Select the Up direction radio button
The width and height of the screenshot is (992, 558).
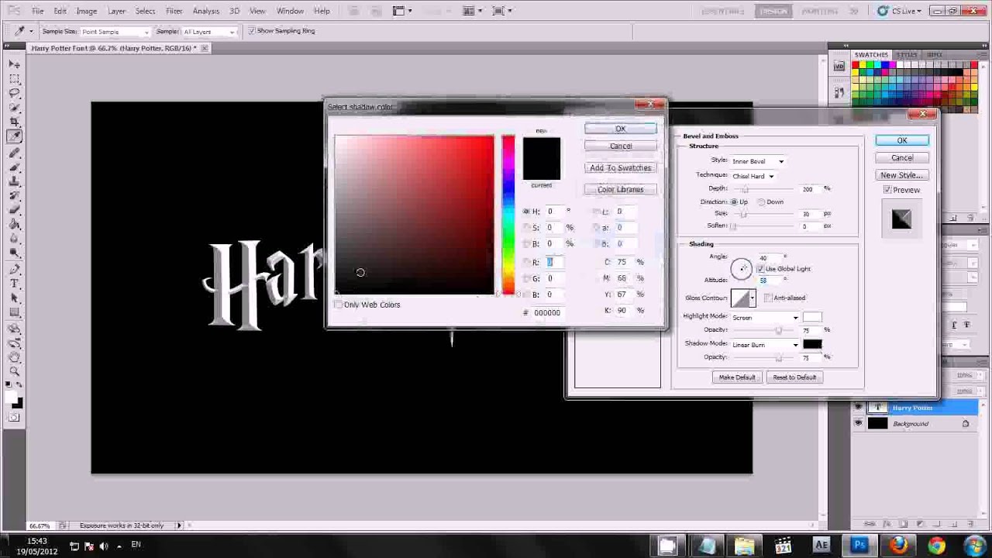click(x=733, y=202)
